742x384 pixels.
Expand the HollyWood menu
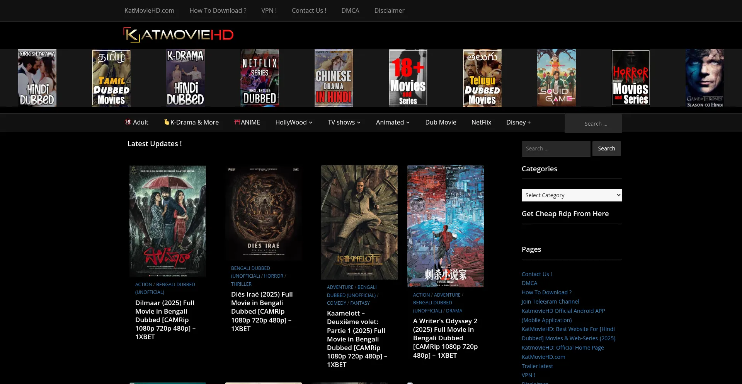293,122
